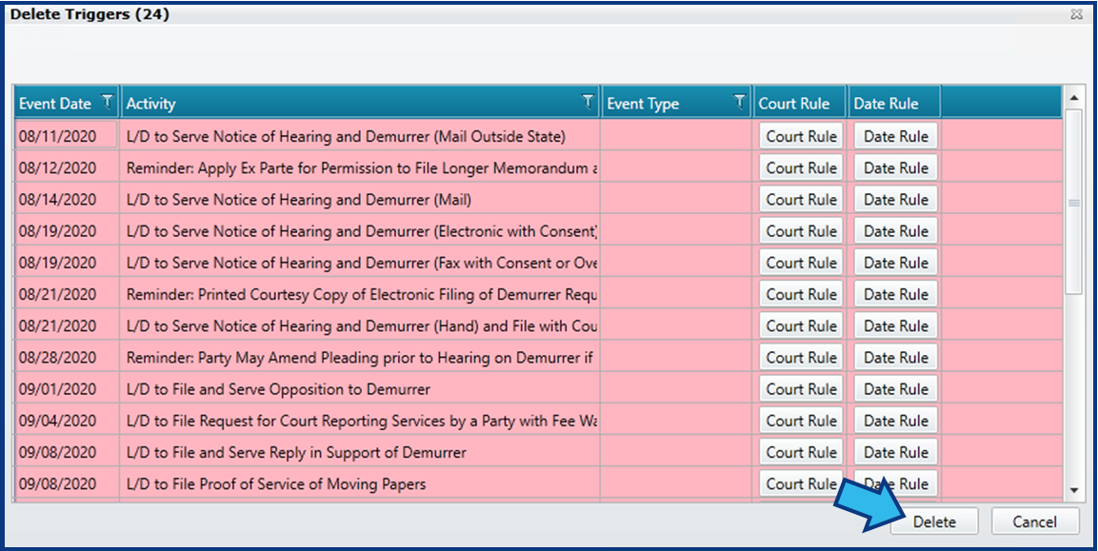Close the Delete Triggers dialog

click(x=1076, y=14)
